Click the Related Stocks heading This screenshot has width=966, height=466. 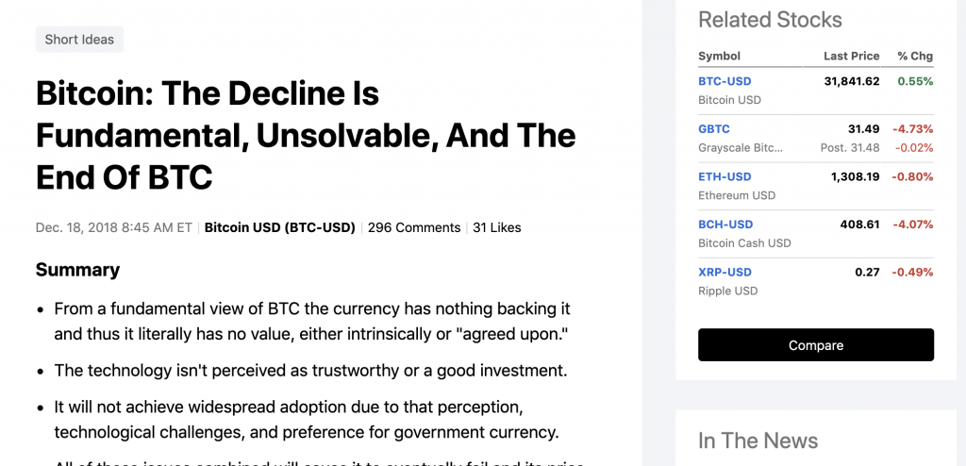[x=770, y=20]
